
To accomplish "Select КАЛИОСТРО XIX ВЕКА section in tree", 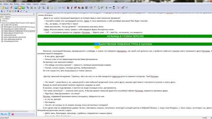I will [11, 25].
